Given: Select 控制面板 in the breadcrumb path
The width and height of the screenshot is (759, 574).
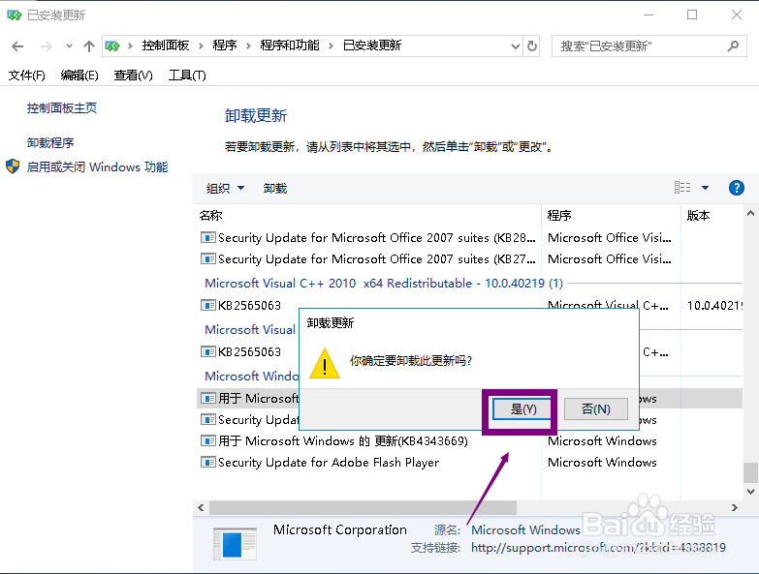Looking at the screenshot, I should (x=166, y=45).
